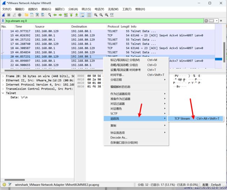Expand the Frame 20 tree node

pyautogui.click(x=3, y=76)
